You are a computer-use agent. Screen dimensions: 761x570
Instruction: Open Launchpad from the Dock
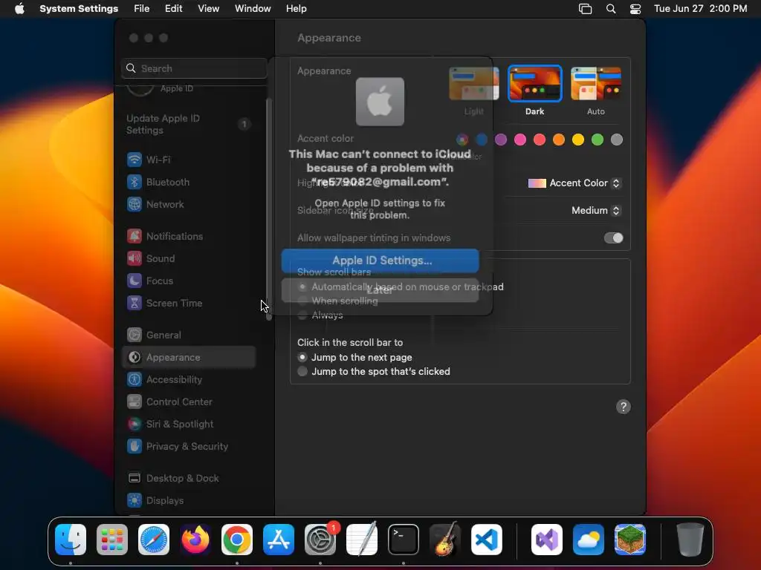click(x=112, y=540)
